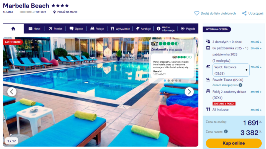266x149 pixels.
Task: Click the info icon next to Cena razem
Action: [226, 131]
